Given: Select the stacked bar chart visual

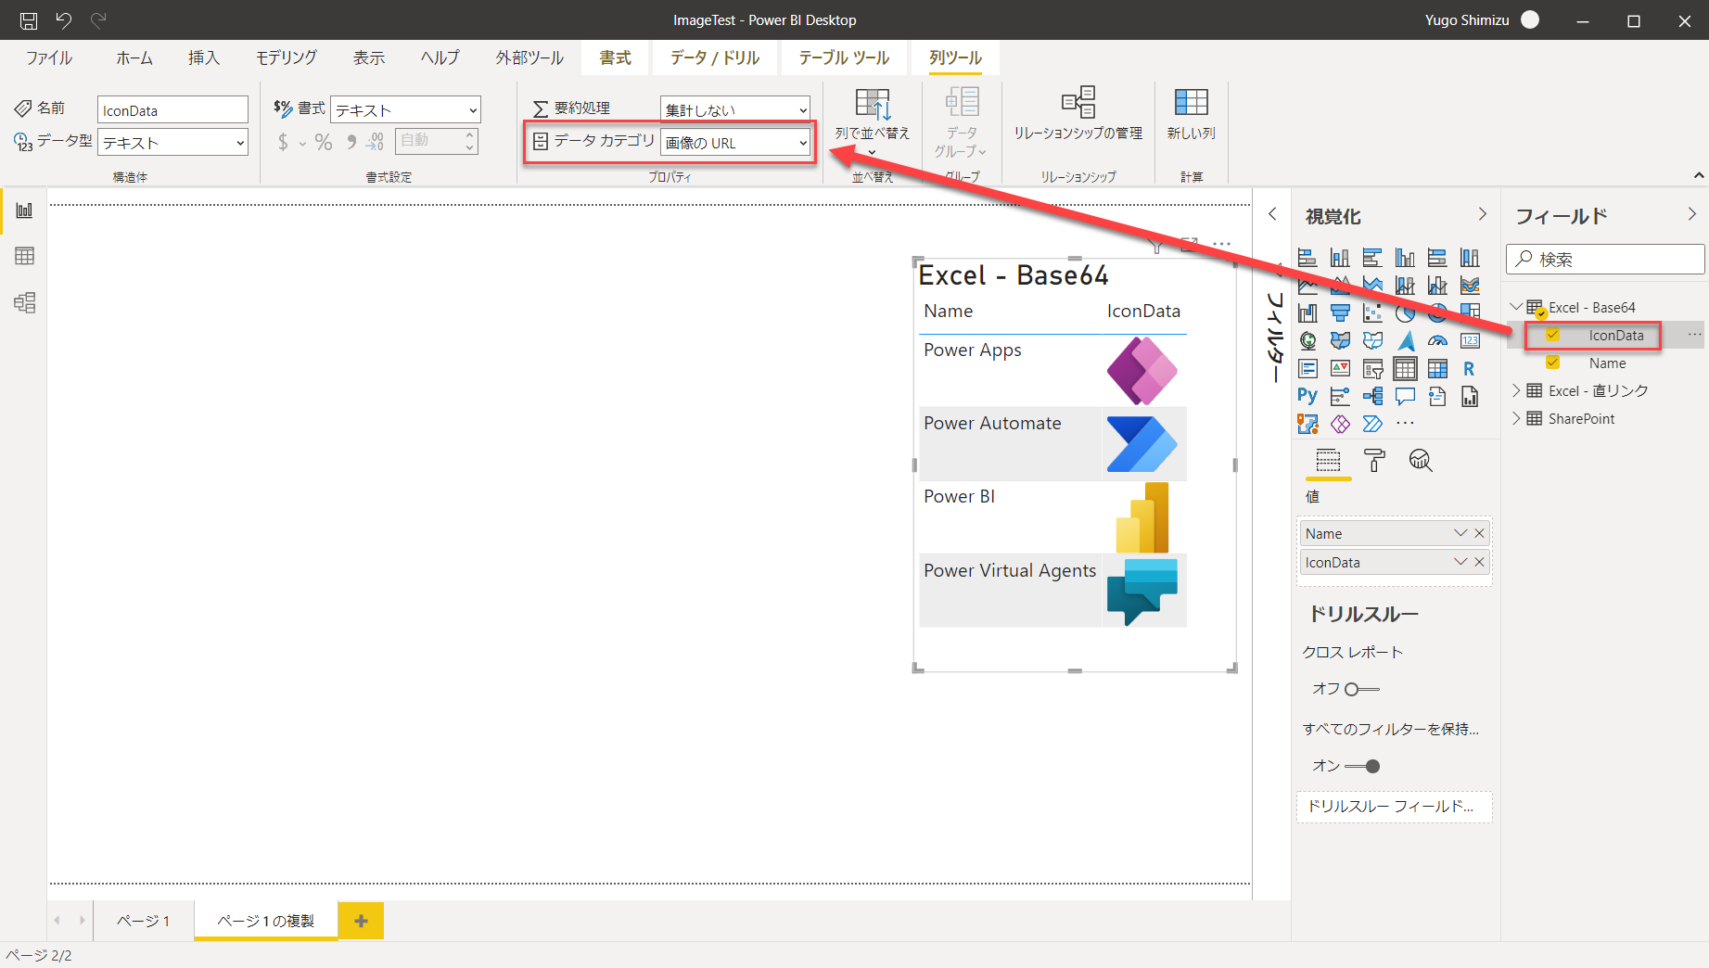Looking at the screenshot, I should pos(1307,258).
